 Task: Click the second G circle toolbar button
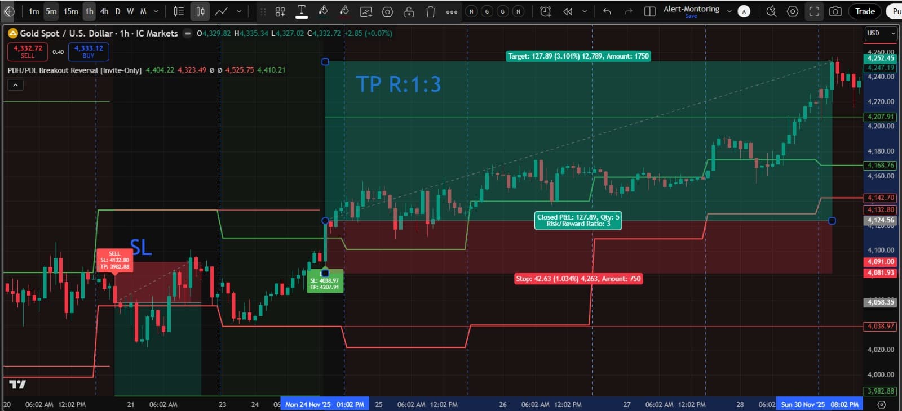click(x=503, y=11)
